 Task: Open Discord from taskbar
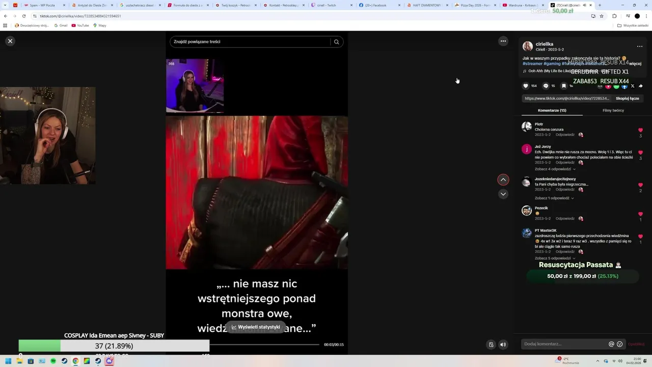[109, 361]
